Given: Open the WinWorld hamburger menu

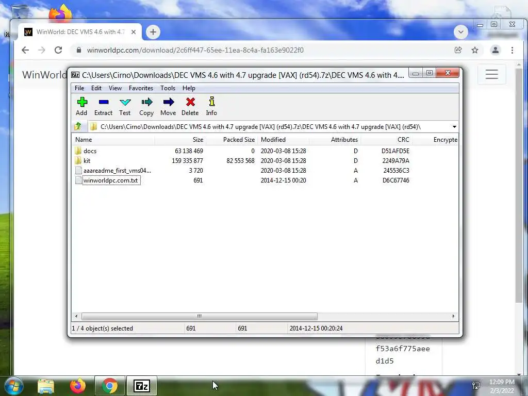Looking at the screenshot, I should [x=491, y=74].
